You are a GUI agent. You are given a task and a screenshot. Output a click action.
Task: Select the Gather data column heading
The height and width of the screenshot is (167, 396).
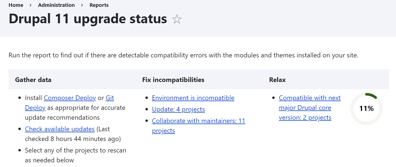pyautogui.click(x=33, y=80)
